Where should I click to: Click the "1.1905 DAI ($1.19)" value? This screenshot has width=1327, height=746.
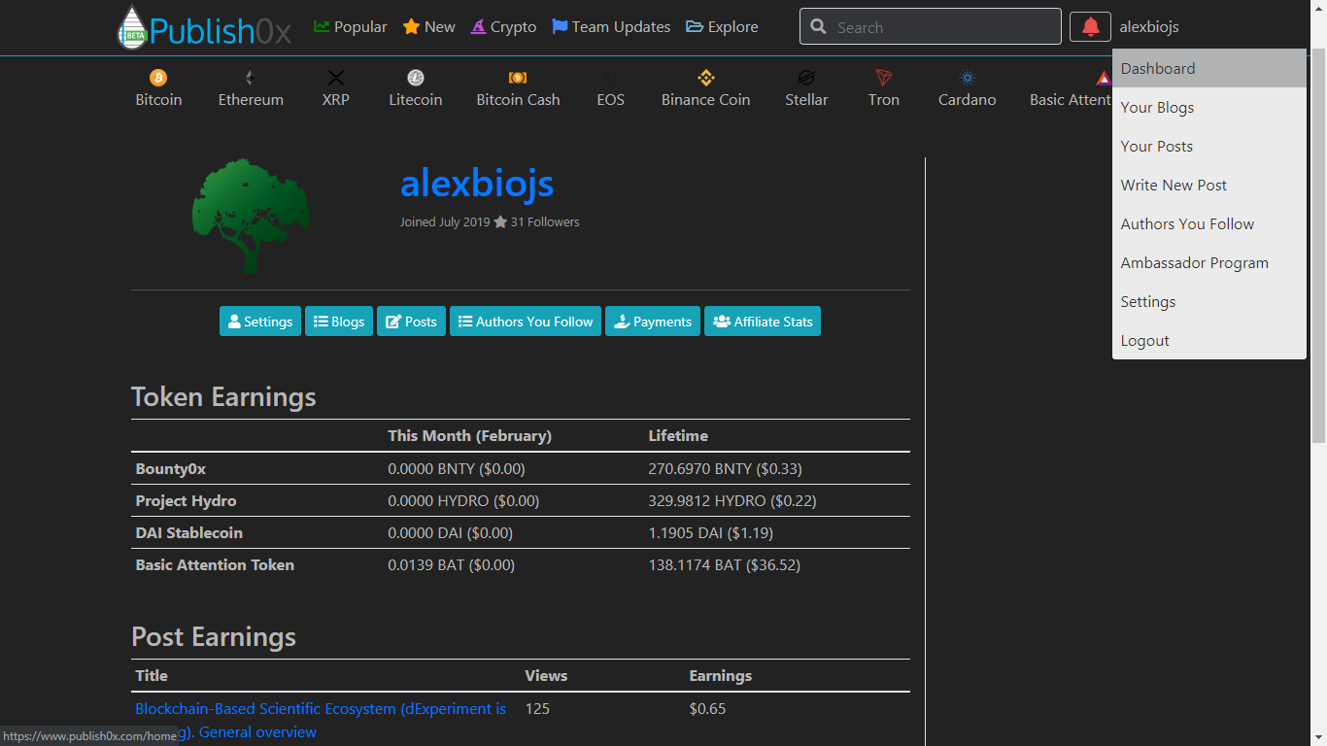point(711,532)
